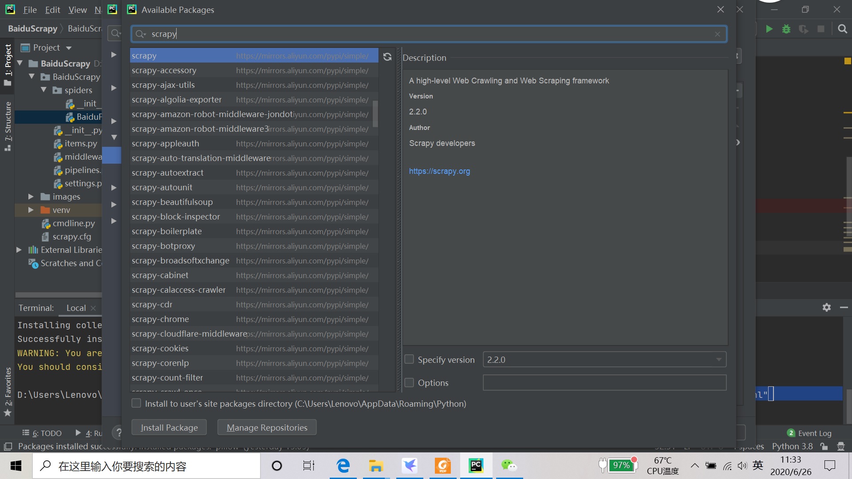Click the volume speaker tray icon

742,466
